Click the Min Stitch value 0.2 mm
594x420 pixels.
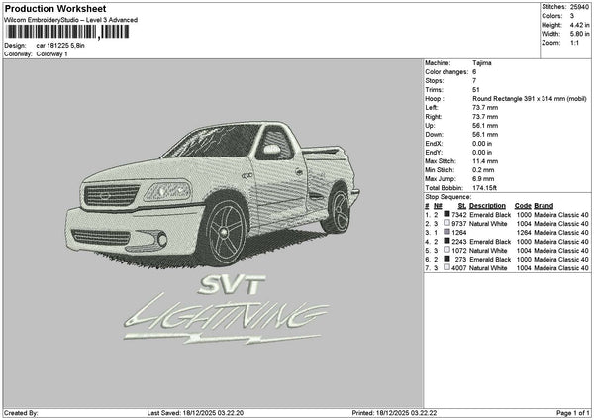pyautogui.click(x=483, y=170)
